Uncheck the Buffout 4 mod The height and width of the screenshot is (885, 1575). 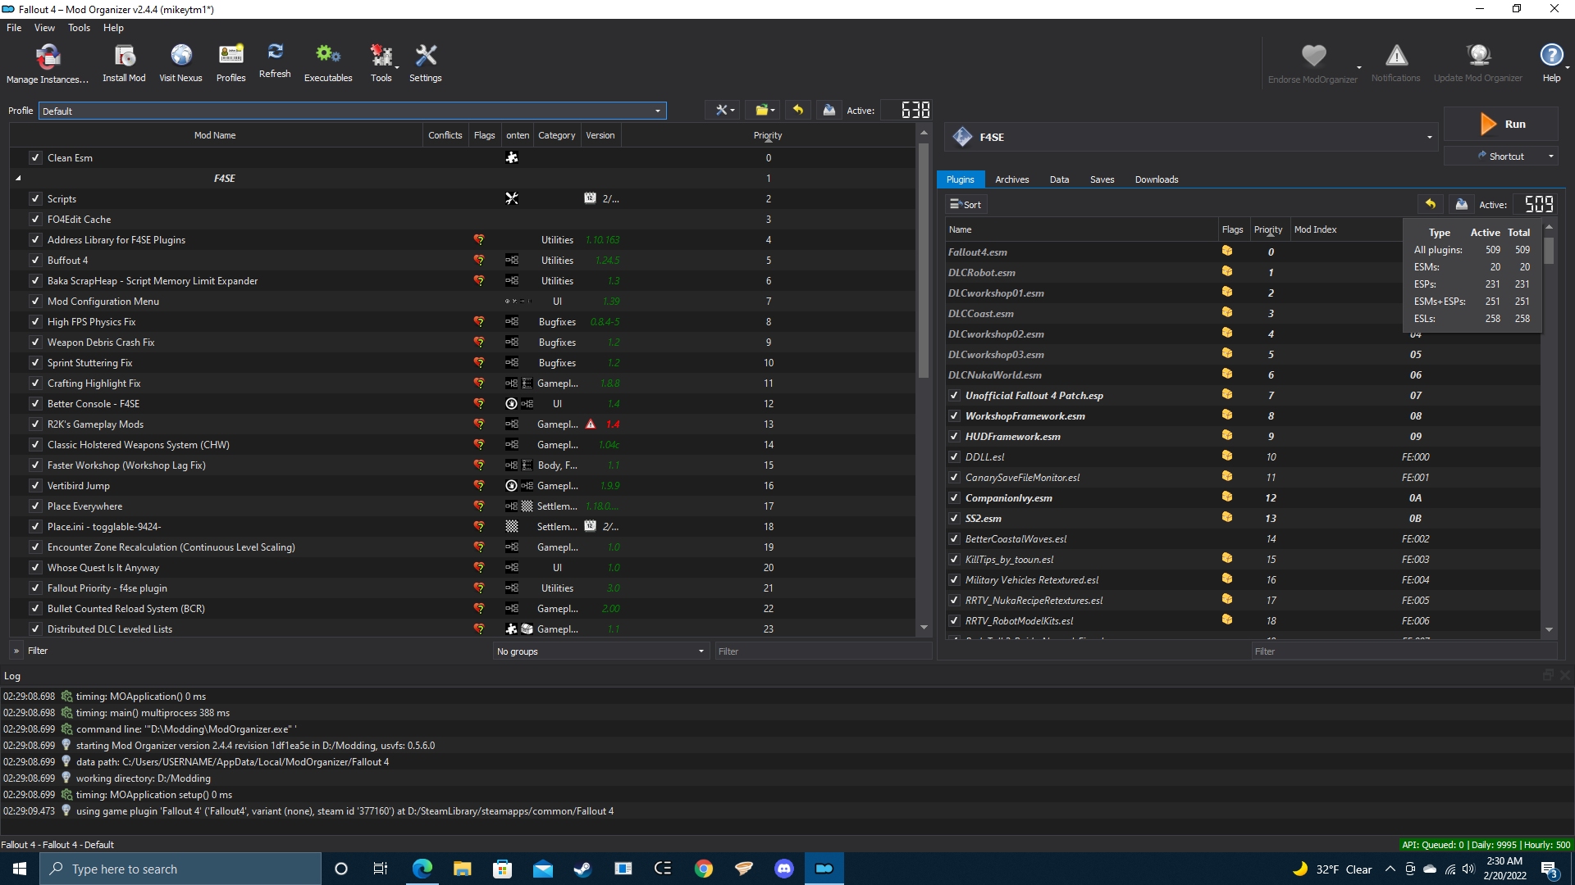[x=35, y=261]
